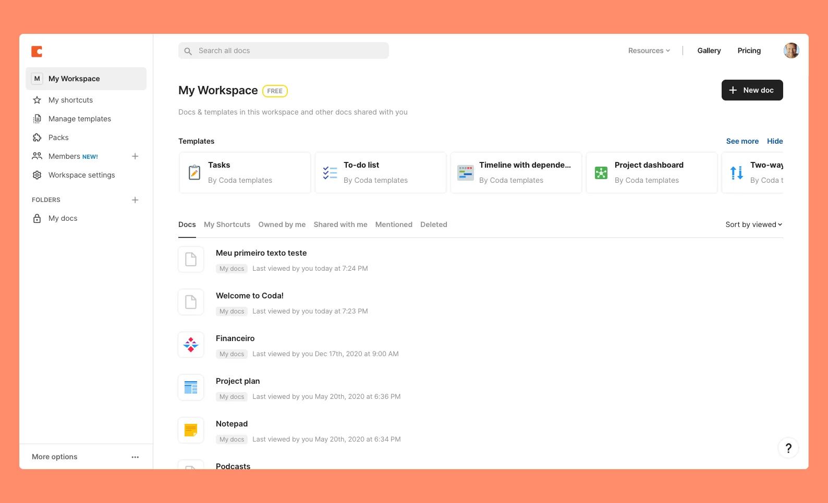Open the My docs folder
Viewport: 828px width, 503px height.
63,218
